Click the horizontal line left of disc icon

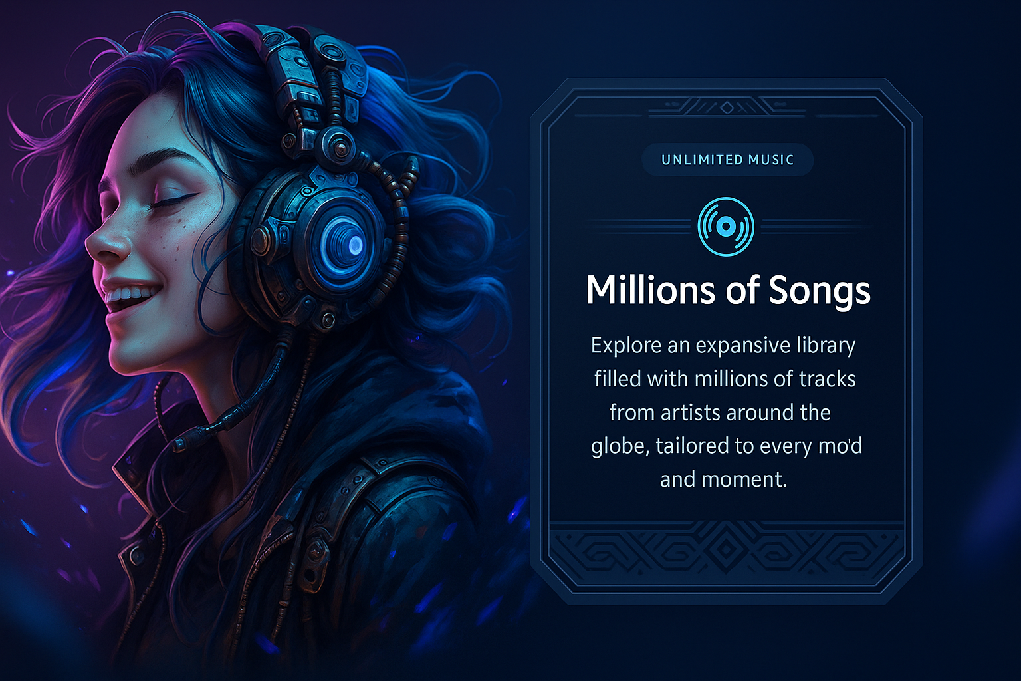coord(639,227)
